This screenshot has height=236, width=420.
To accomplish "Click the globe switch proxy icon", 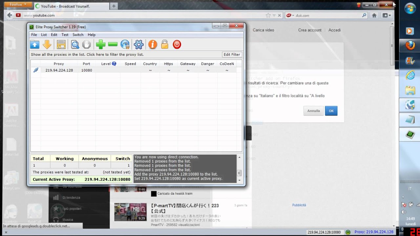I will [x=125, y=45].
